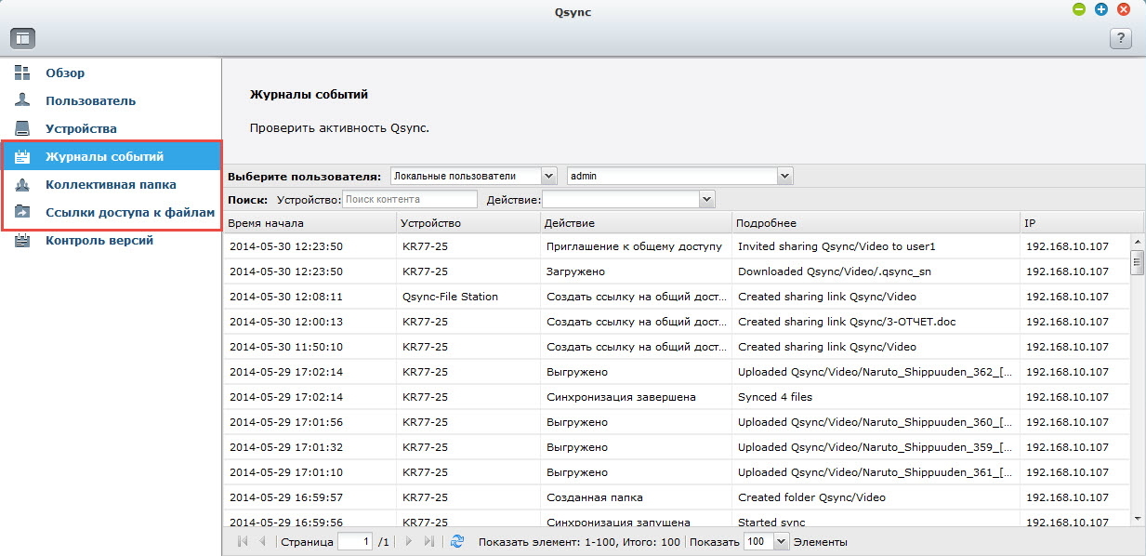This screenshot has height=556, width=1146.
Task: Select Журналы событий in the sidebar
Action: pyautogui.click(x=112, y=156)
